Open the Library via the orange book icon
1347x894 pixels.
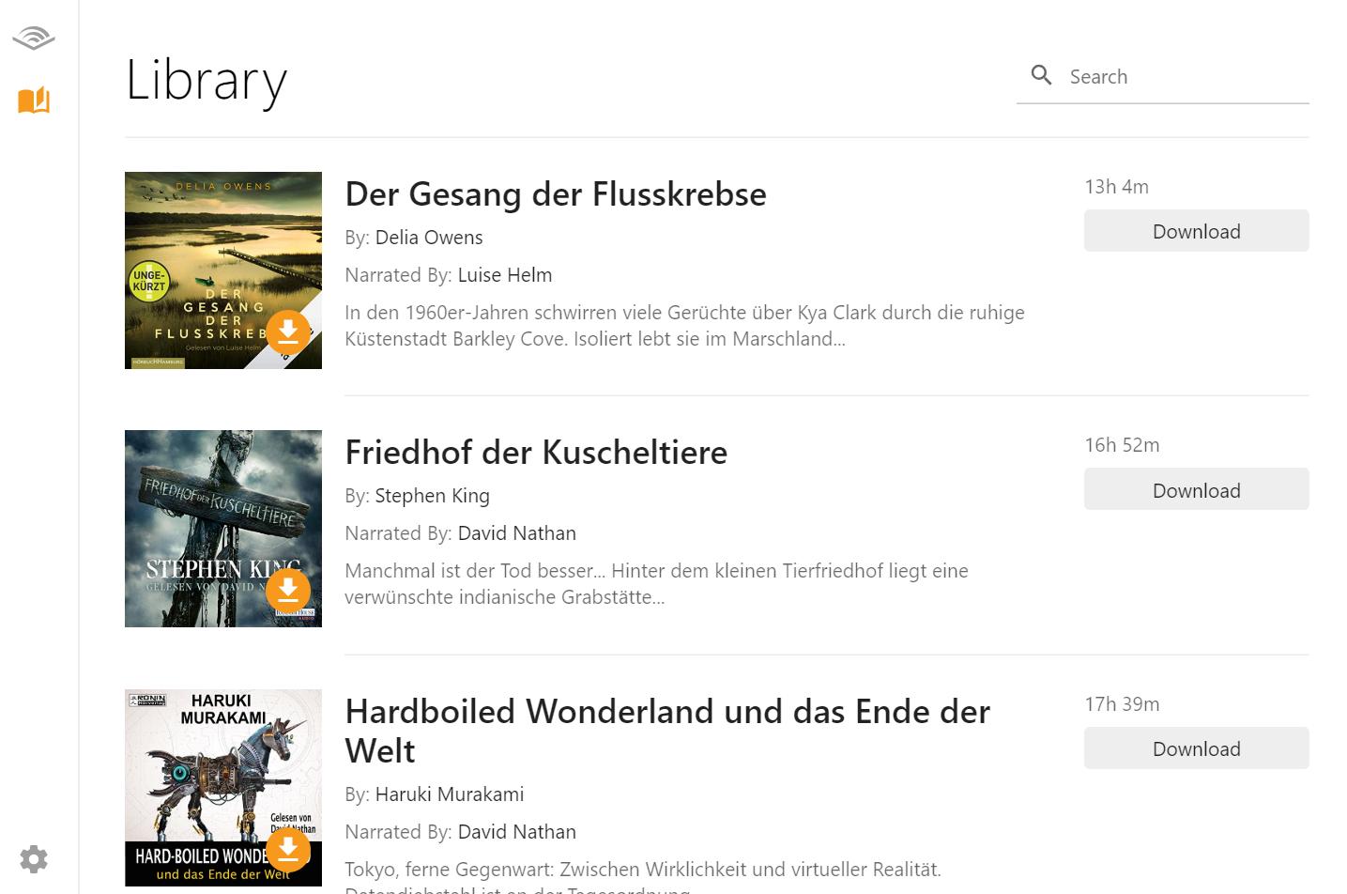pyautogui.click(x=34, y=100)
